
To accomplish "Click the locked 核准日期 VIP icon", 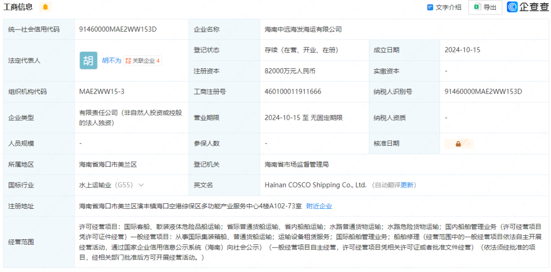I will [459, 144].
